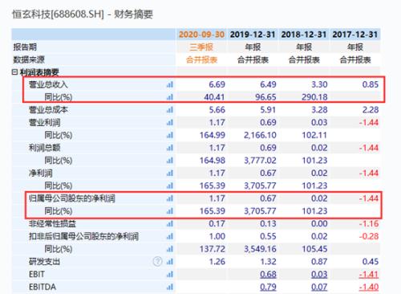Select growth value 3,549.16
This screenshot has height=294, width=401.
coord(260,249)
